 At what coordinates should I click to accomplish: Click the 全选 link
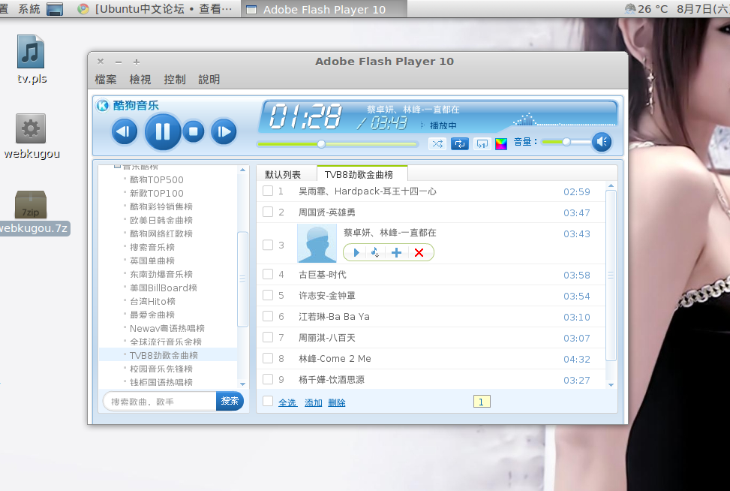287,402
